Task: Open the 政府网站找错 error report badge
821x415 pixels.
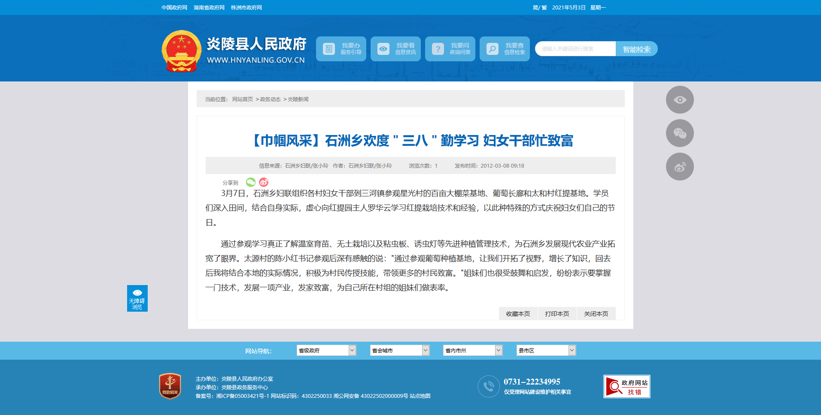Action: (626, 387)
